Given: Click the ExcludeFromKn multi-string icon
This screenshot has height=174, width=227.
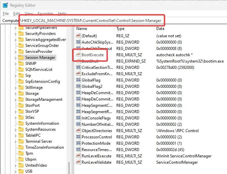Looking at the screenshot, I should pyautogui.click(x=78, y=74).
